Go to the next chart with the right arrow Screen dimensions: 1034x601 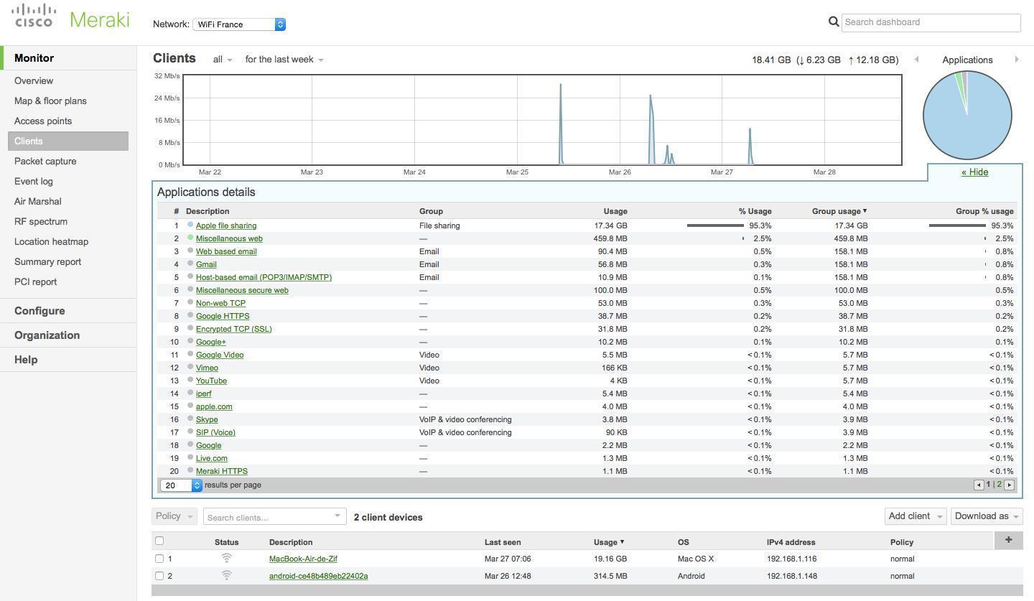pyautogui.click(x=1017, y=60)
